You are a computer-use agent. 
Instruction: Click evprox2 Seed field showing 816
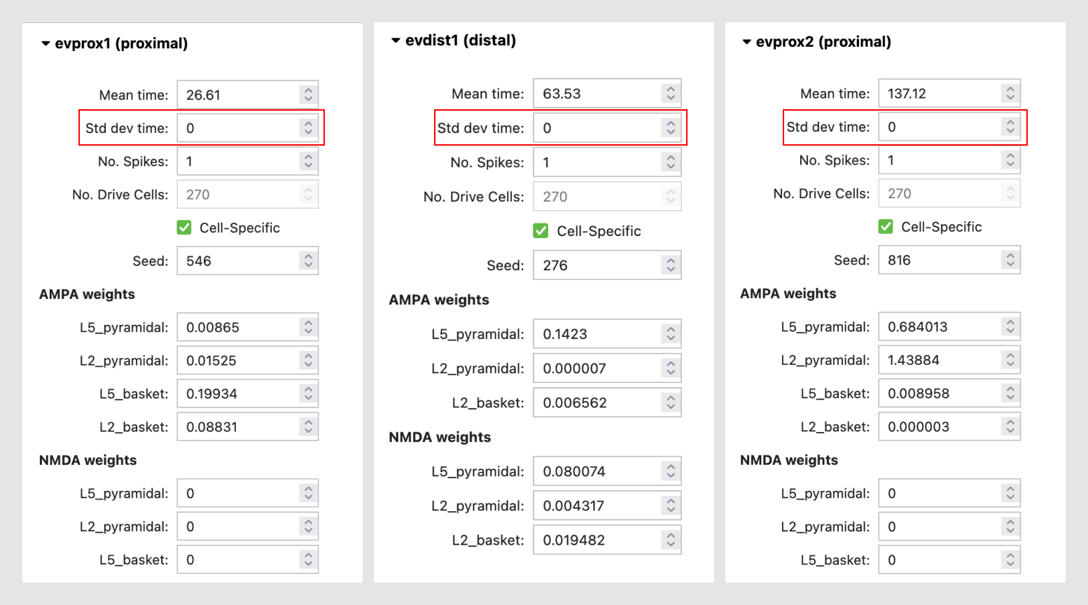[938, 260]
